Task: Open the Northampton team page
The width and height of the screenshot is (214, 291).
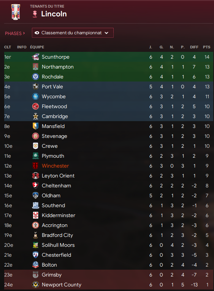Action: pos(58,67)
